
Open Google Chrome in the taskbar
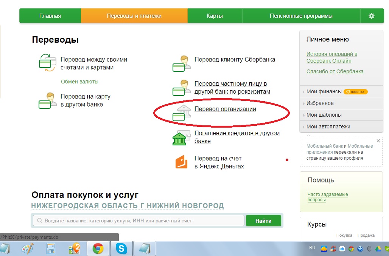[98, 248]
